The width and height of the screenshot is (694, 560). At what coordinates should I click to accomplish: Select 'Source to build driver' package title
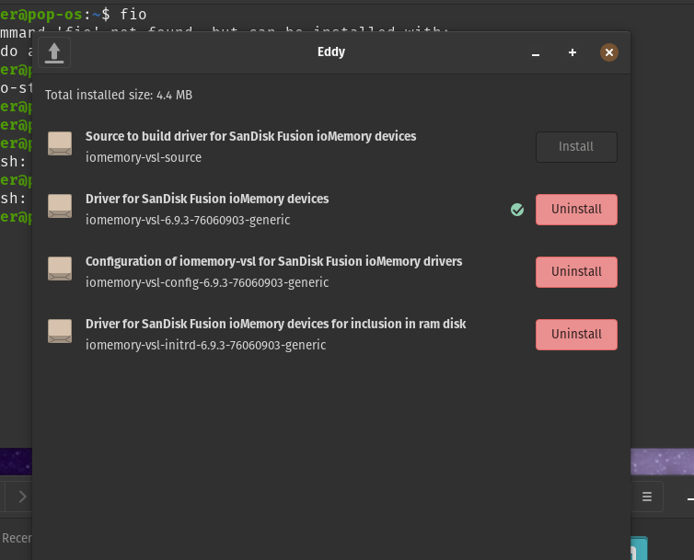(250, 136)
